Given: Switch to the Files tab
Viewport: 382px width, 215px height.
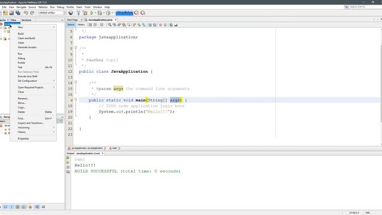Looking at the screenshot, I should coord(13,20).
